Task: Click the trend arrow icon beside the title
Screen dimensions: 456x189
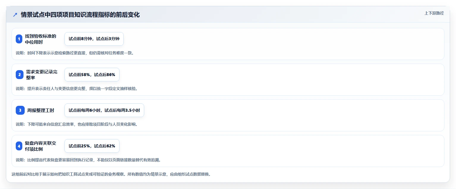Action: tap(15, 15)
